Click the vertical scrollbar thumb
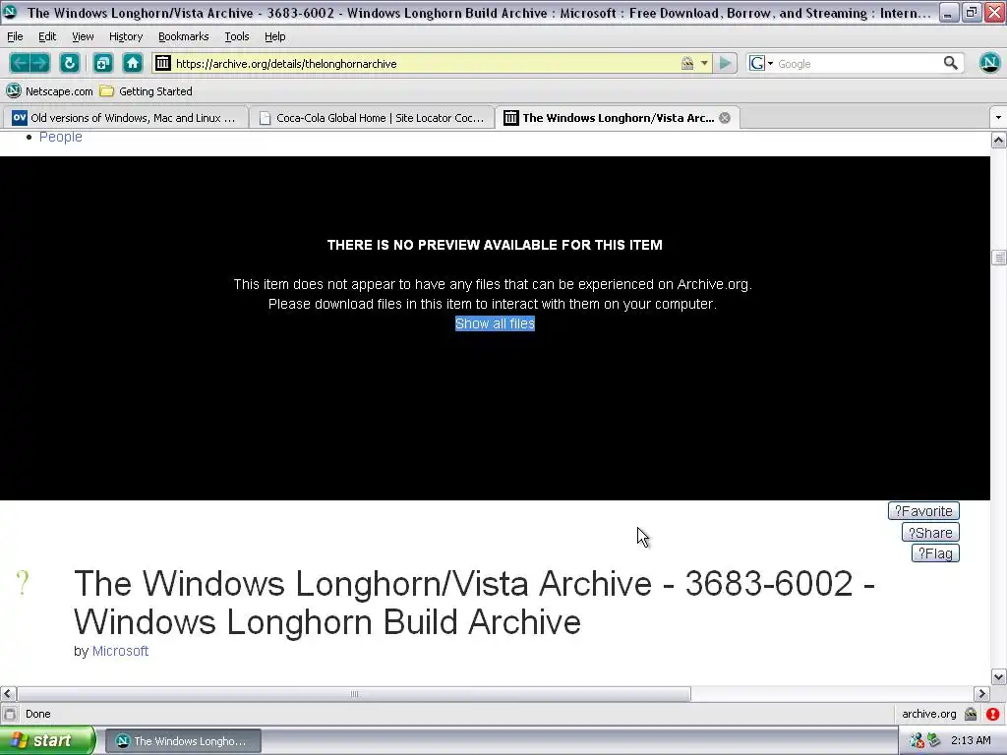Screen dimensions: 1007x755 pyautogui.click(x=998, y=258)
